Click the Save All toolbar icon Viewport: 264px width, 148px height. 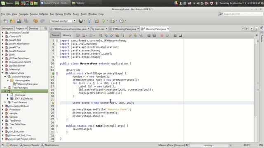pos(26,21)
